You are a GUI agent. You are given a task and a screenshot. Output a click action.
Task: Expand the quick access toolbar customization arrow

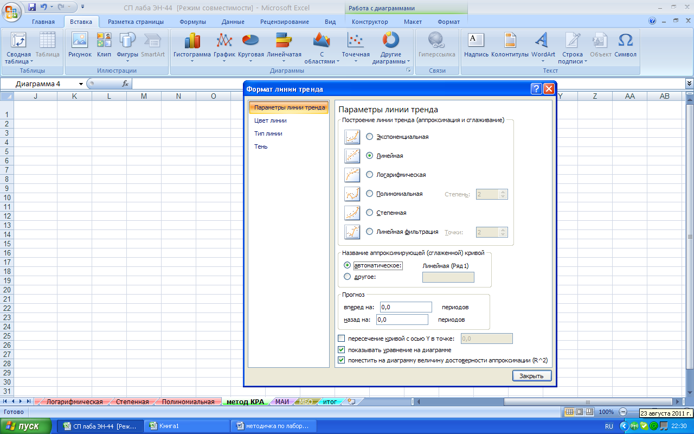tap(82, 8)
